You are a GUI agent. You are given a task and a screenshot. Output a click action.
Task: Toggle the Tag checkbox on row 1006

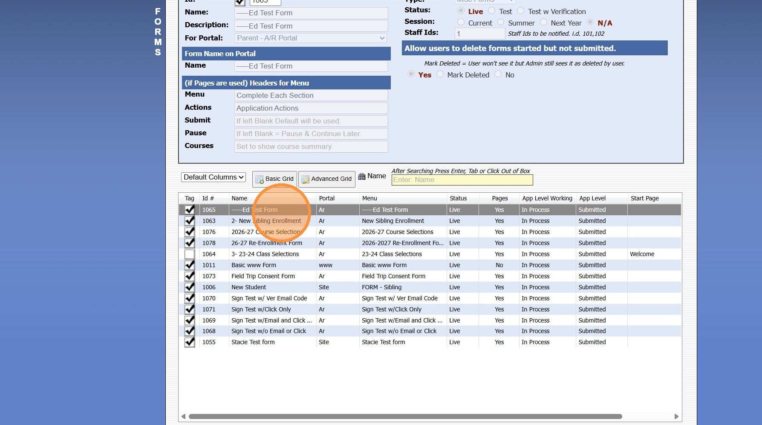tap(190, 287)
